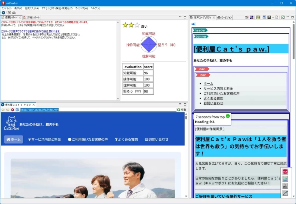Click the yellow note icon in right toolbar
The width and height of the screenshot is (296, 204).
point(258,17)
